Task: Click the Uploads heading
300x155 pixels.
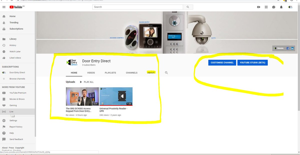Action: [70, 82]
